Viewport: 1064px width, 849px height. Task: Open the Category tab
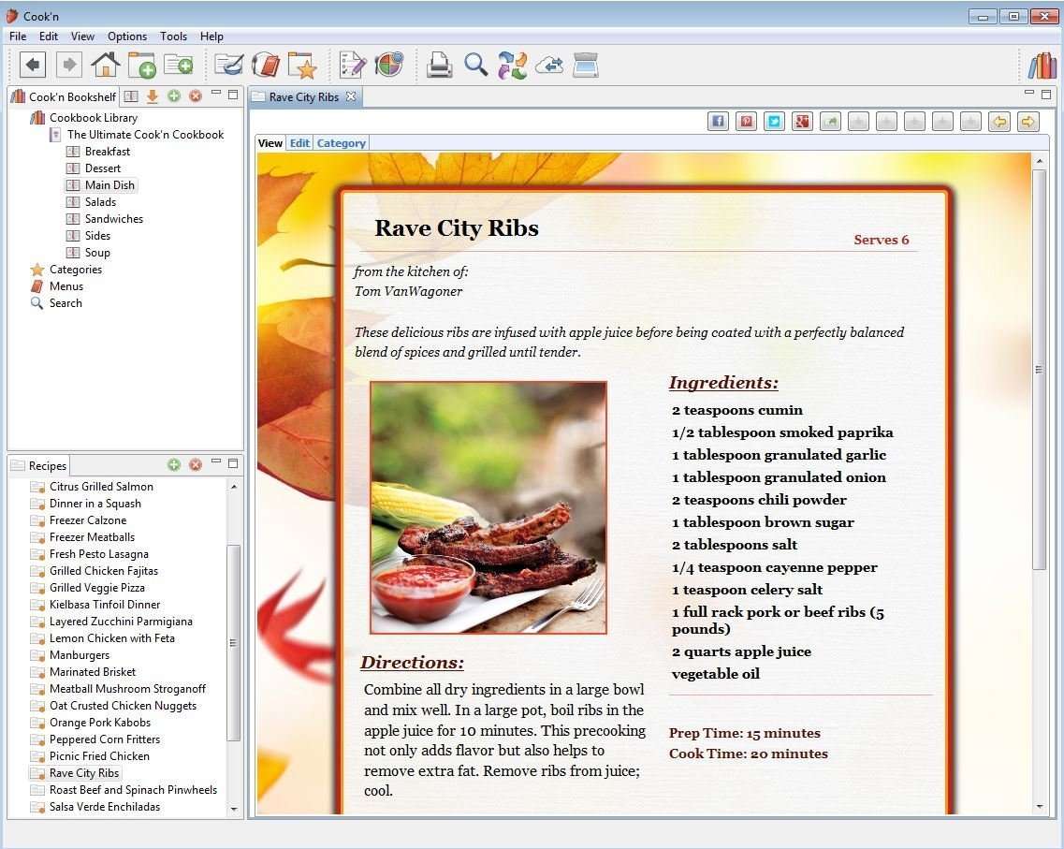point(341,143)
